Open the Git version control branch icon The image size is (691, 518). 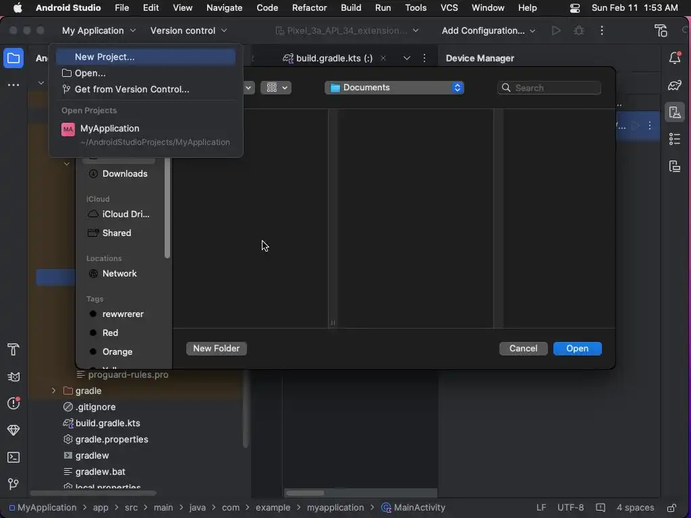point(13,484)
